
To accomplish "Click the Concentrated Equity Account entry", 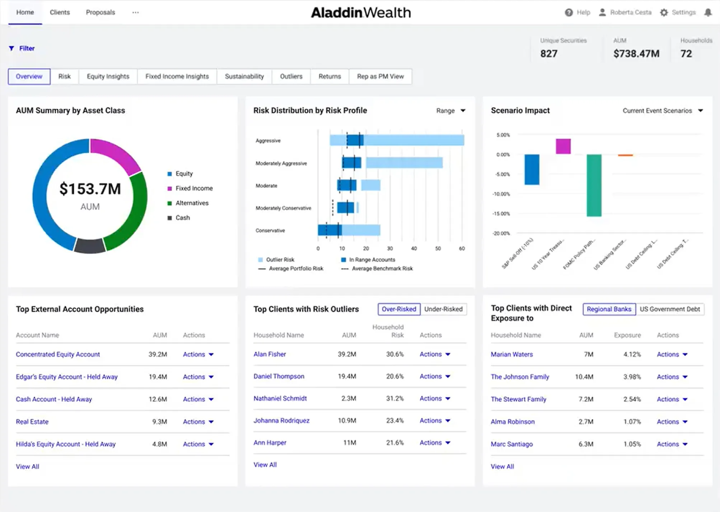I will point(58,354).
